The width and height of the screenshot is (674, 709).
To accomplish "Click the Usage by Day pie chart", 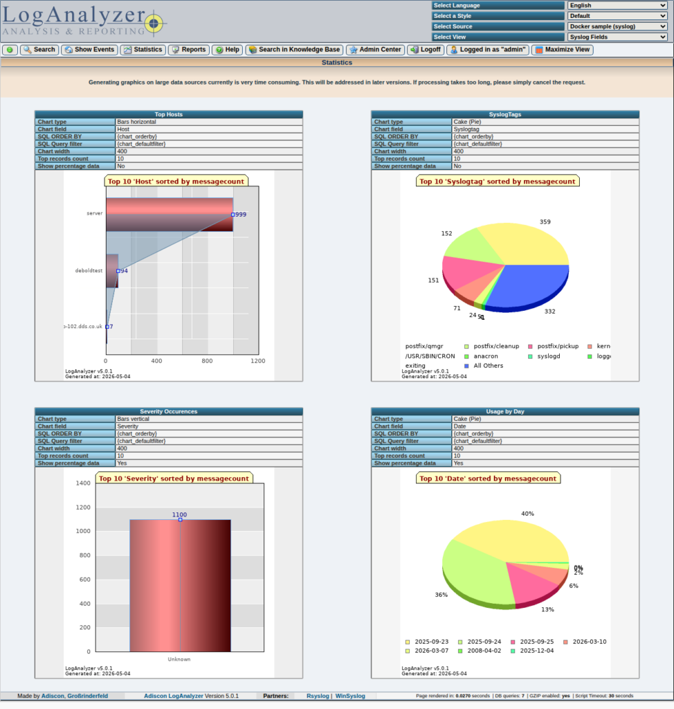I will point(505,573).
